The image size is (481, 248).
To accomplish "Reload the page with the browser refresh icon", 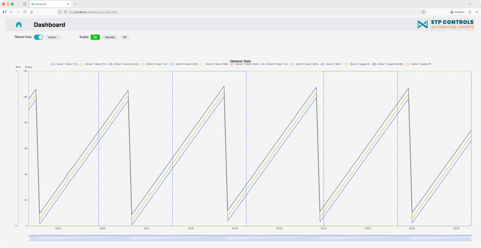I will (x=25, y=12).
